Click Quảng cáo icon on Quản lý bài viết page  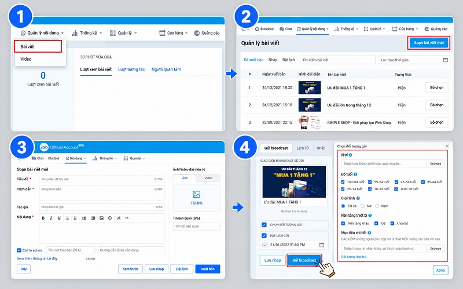[427, 29]
